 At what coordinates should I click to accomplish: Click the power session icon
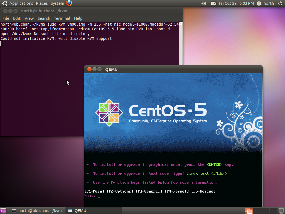click(x=280, y=3)
